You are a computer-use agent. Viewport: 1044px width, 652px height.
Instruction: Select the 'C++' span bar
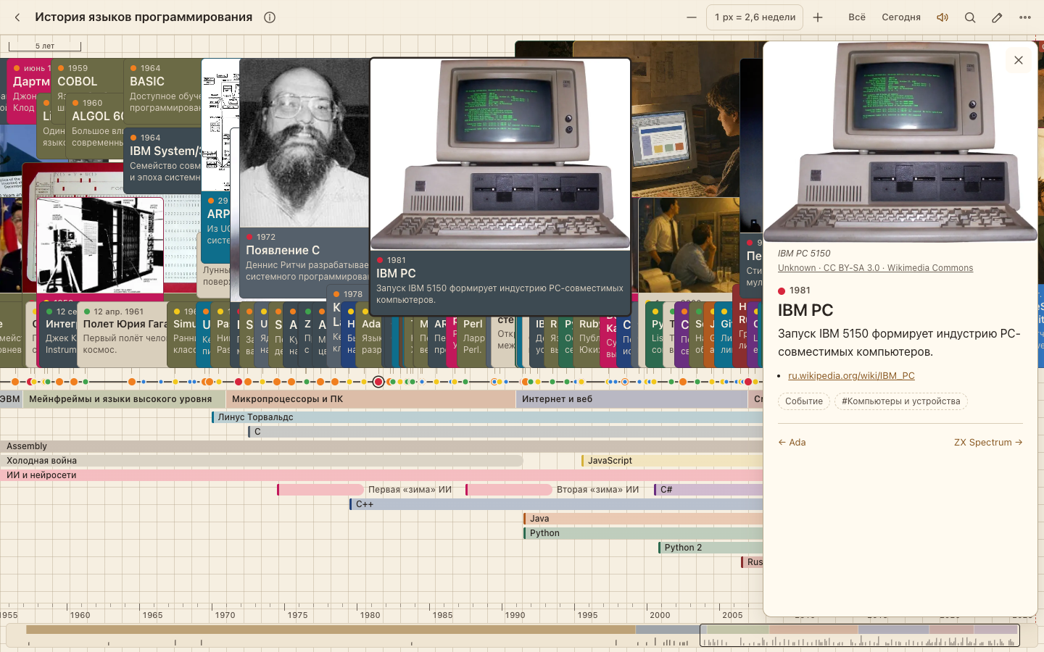coord(556,504)
